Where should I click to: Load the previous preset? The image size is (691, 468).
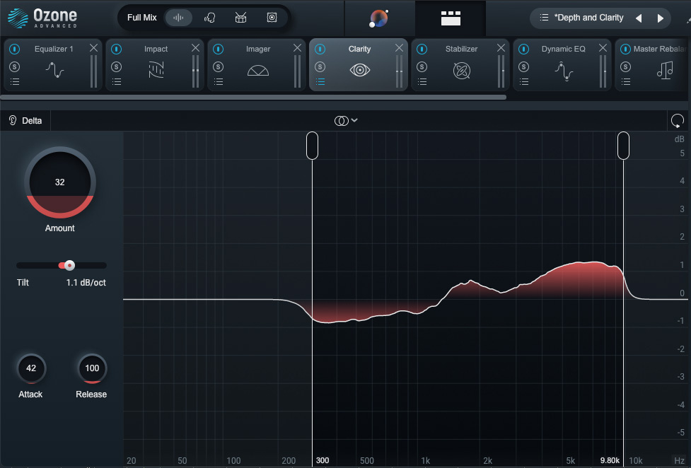click(x=639, y=18)
